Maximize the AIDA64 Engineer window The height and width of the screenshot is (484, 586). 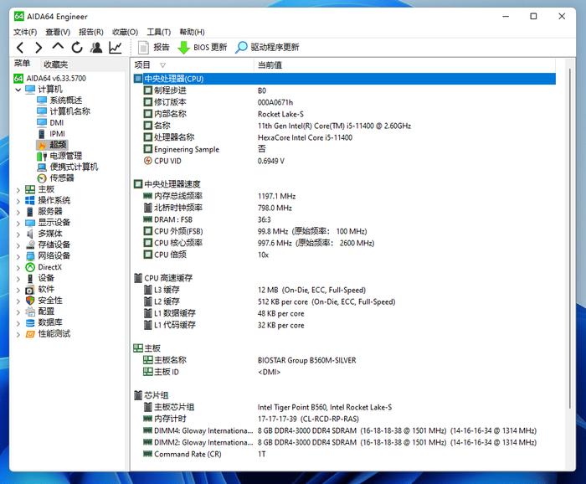(x=534, y=16)
